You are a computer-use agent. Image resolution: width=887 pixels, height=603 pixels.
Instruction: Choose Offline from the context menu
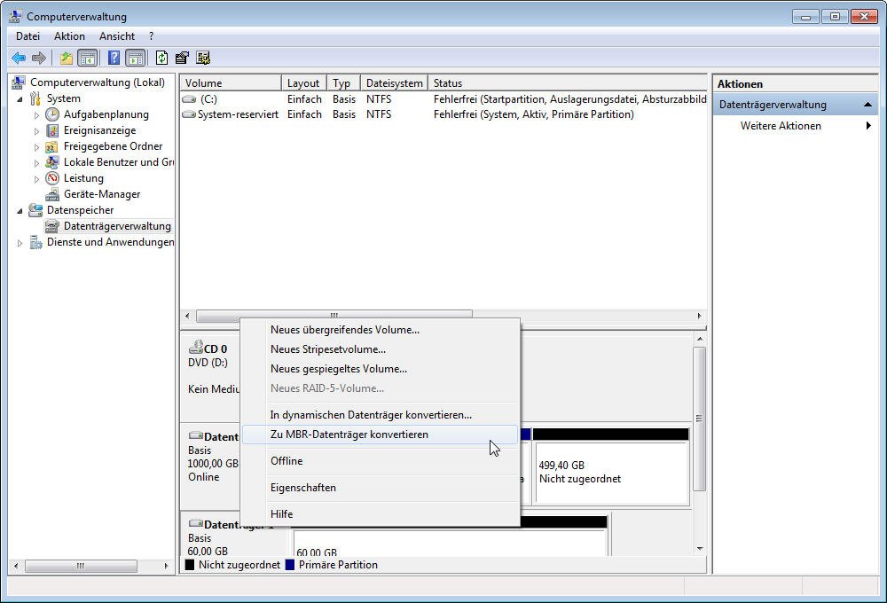pos(381,461)
